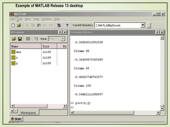Image resolution: width=170 pixels, height=127 pixels.
Task: Click the Command Window horizontal scroll left arrow
Action: coord(72,113)
